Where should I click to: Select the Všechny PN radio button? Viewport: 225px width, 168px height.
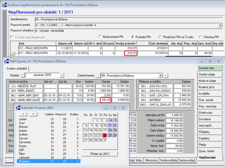pos(200,37)
